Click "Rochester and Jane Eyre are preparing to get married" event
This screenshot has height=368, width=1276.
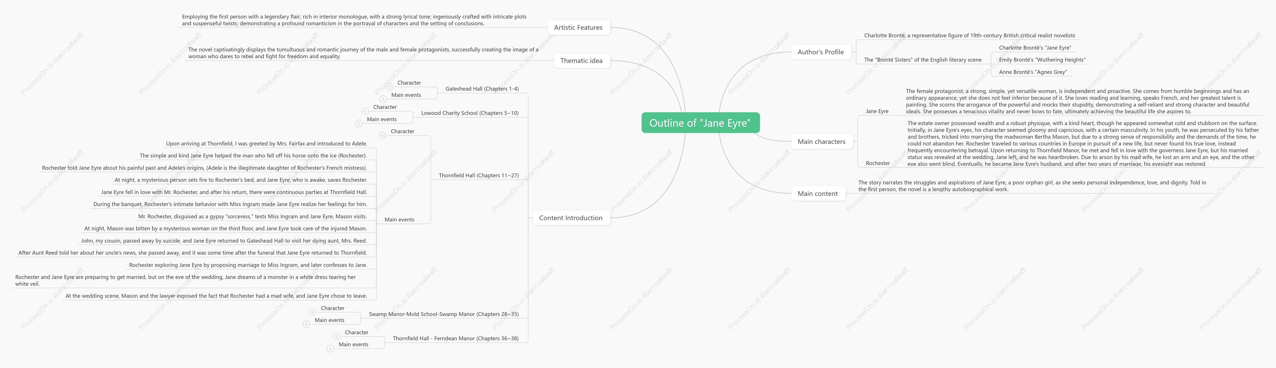pos(186,281)
